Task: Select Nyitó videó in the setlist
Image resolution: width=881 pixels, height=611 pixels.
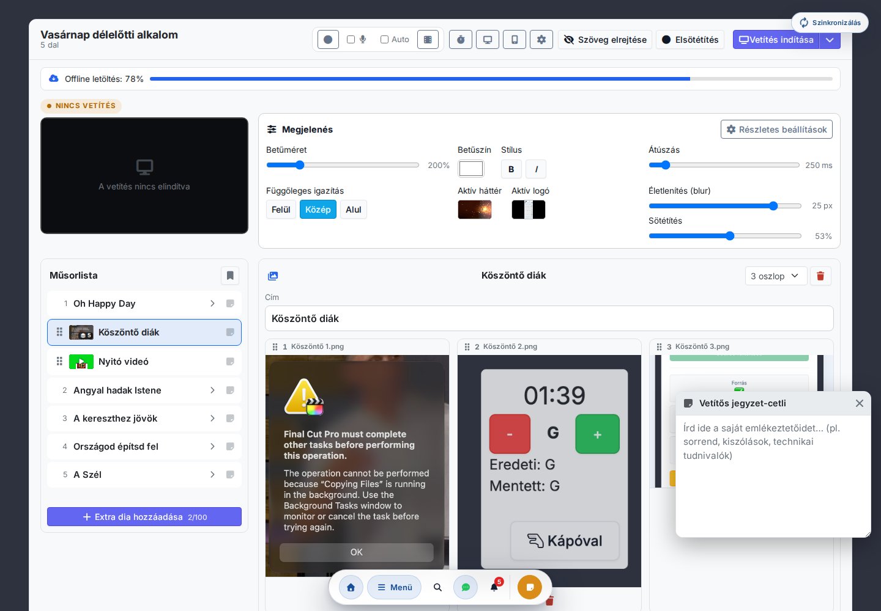Action: tap(144, 362)
